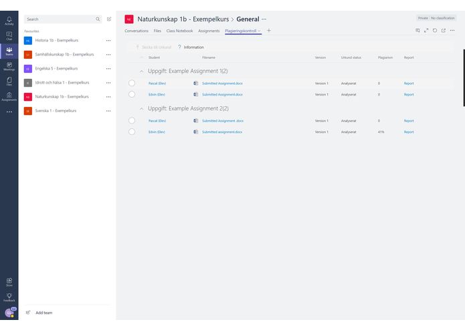Open the Meetings calendar icon
This screenshot has width=465, height=330.
(x=9, y=66)
